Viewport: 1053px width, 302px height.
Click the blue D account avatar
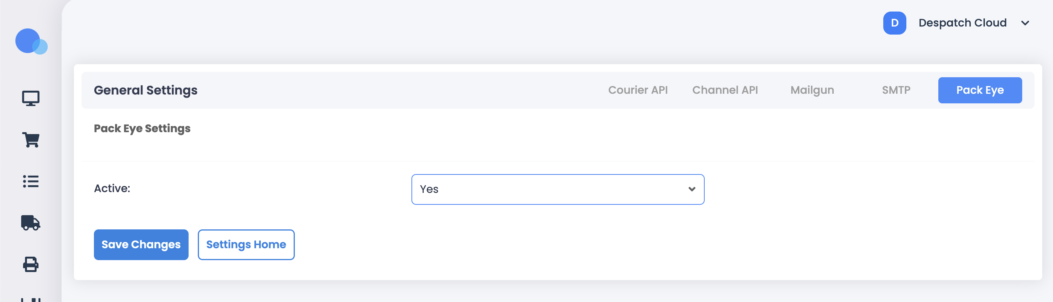point(894,23)
